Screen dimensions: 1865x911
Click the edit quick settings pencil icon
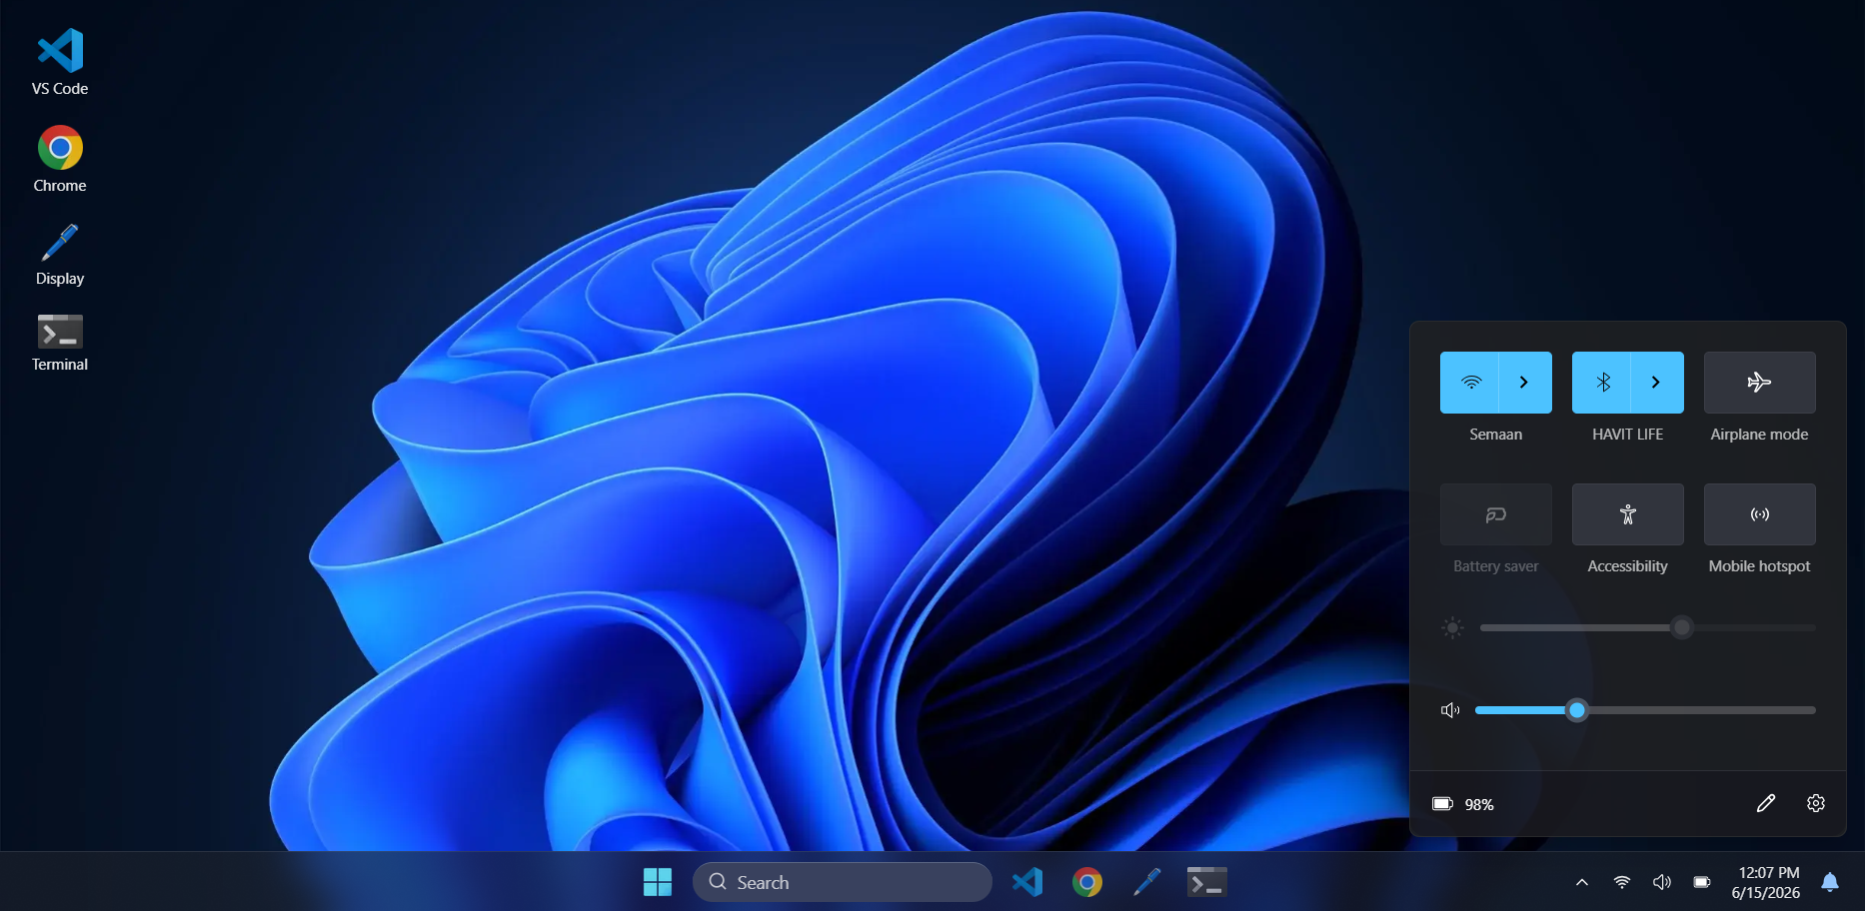point(1766,803)
